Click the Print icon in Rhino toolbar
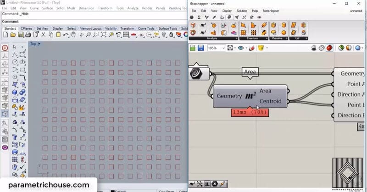Viewport: 367px width, 192px height. [x=28, y=35]
